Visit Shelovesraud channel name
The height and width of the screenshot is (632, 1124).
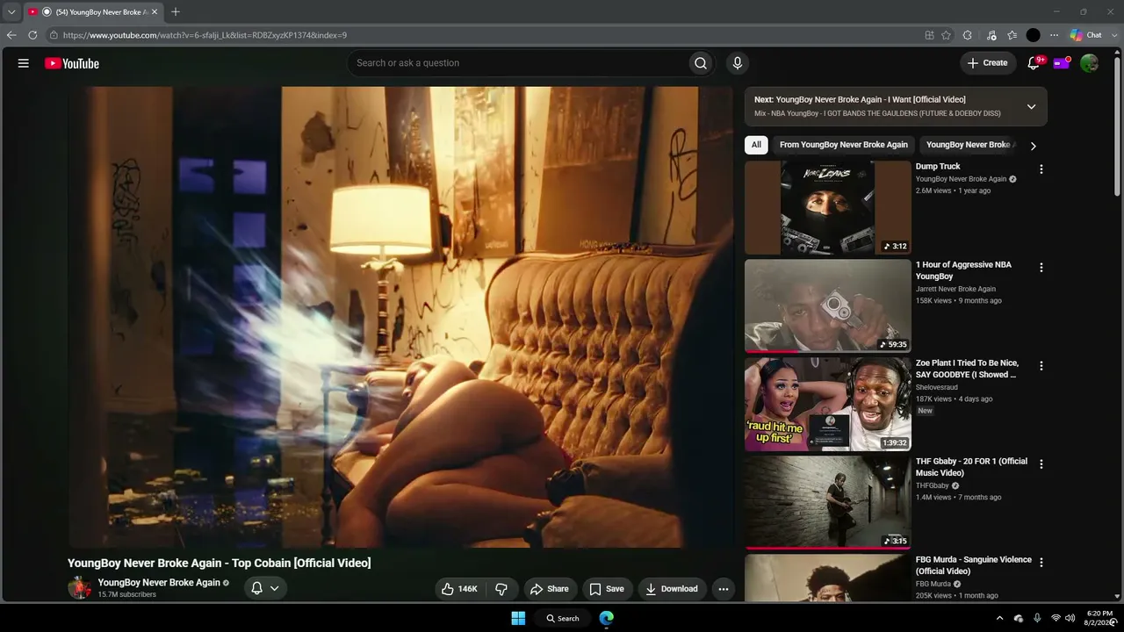pos(937,387)
